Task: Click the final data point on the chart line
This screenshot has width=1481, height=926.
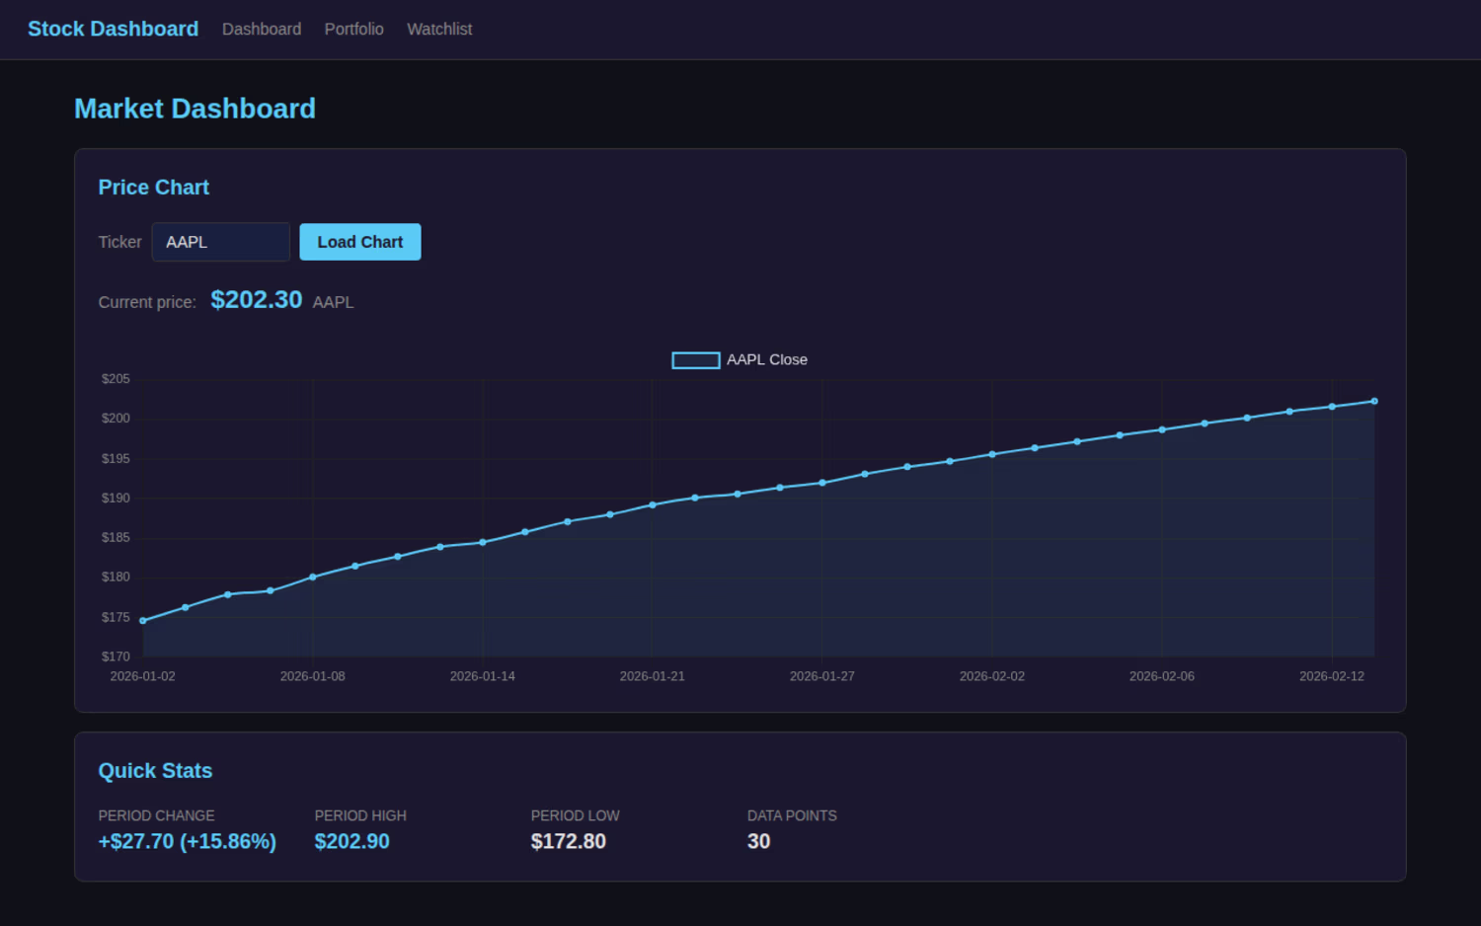Action: 1374,402
